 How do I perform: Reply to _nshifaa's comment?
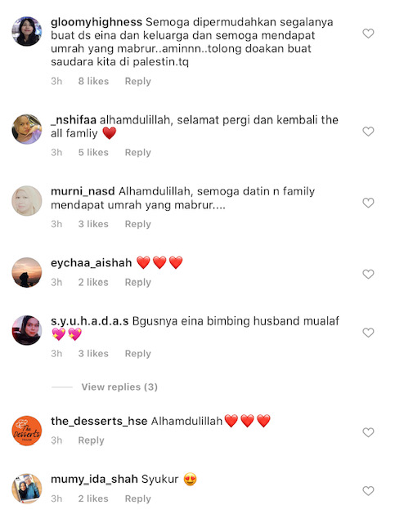[137, 153]
